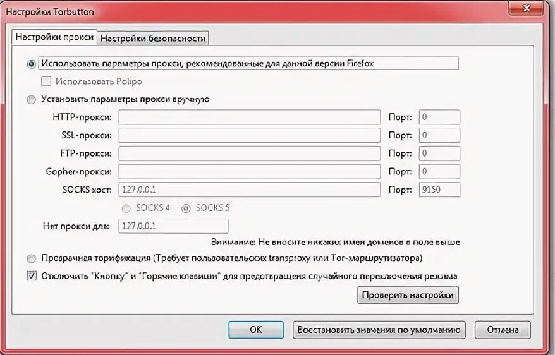Image resolution: width=555 pixels, height=355 pixels.
Task: Click the Настройки Torbutton title text
Action: pyautogui.click(x=50, y=11)
